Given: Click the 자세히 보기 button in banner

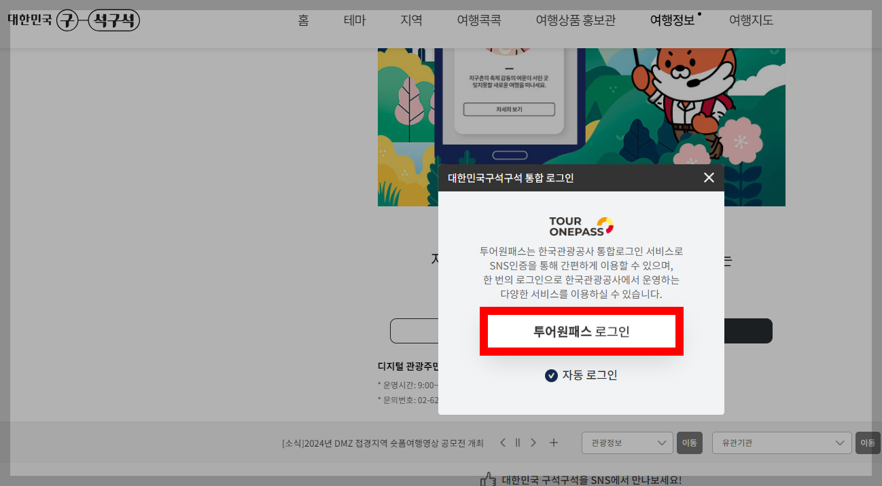Looking at the screenshot, I should [x=509, y=109].
